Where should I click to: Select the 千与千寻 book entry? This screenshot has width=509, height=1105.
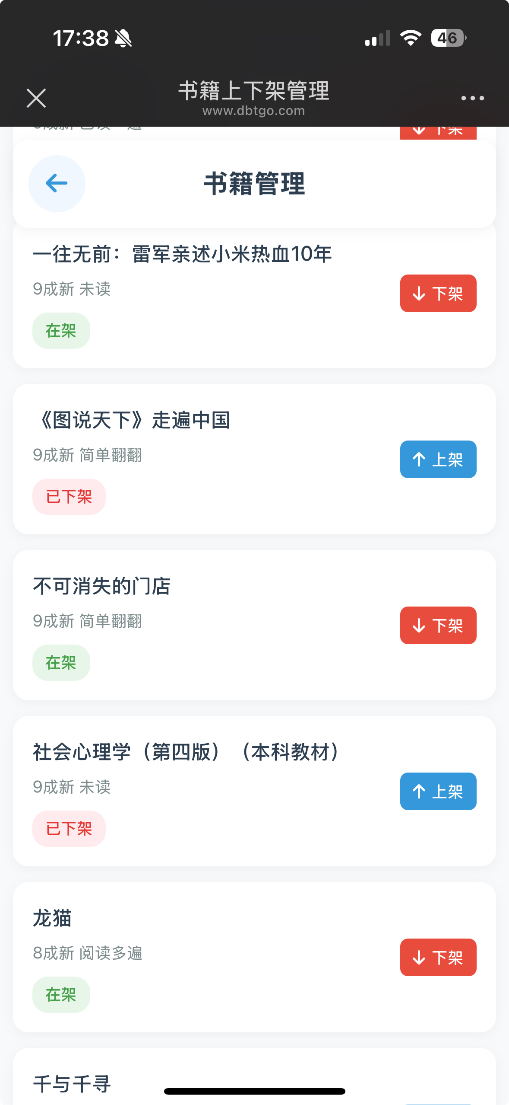72,1084
